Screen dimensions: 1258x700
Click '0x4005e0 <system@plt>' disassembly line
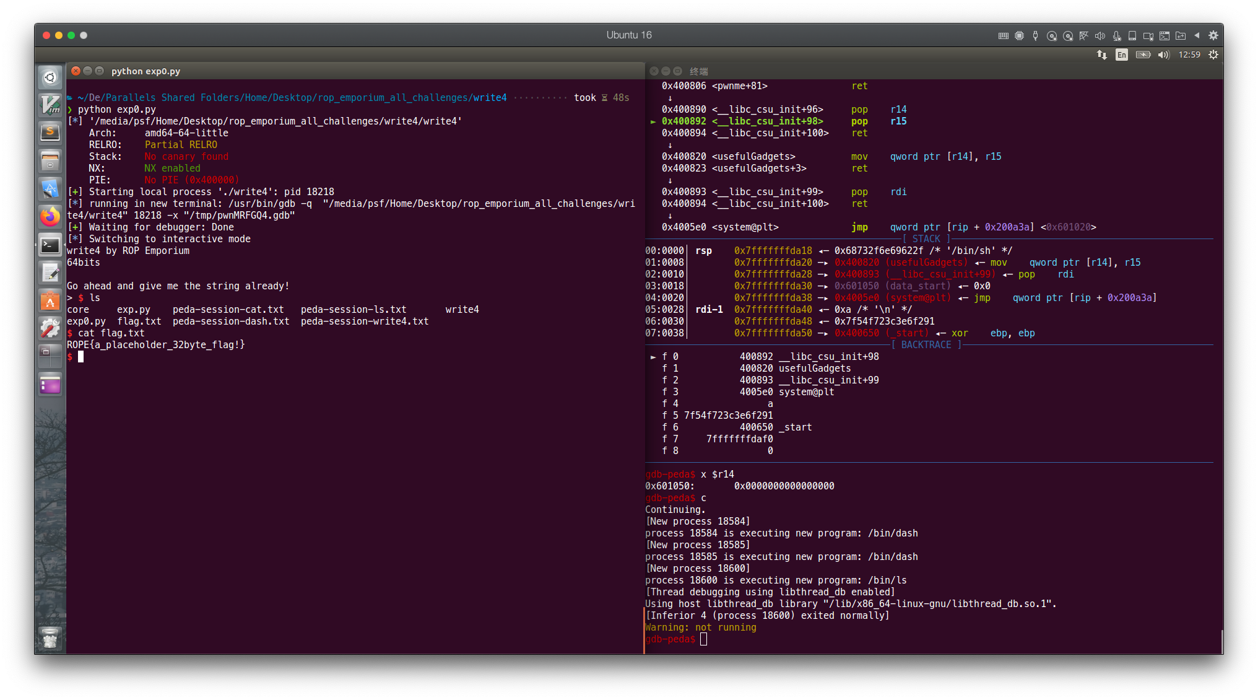click(878, 227)
